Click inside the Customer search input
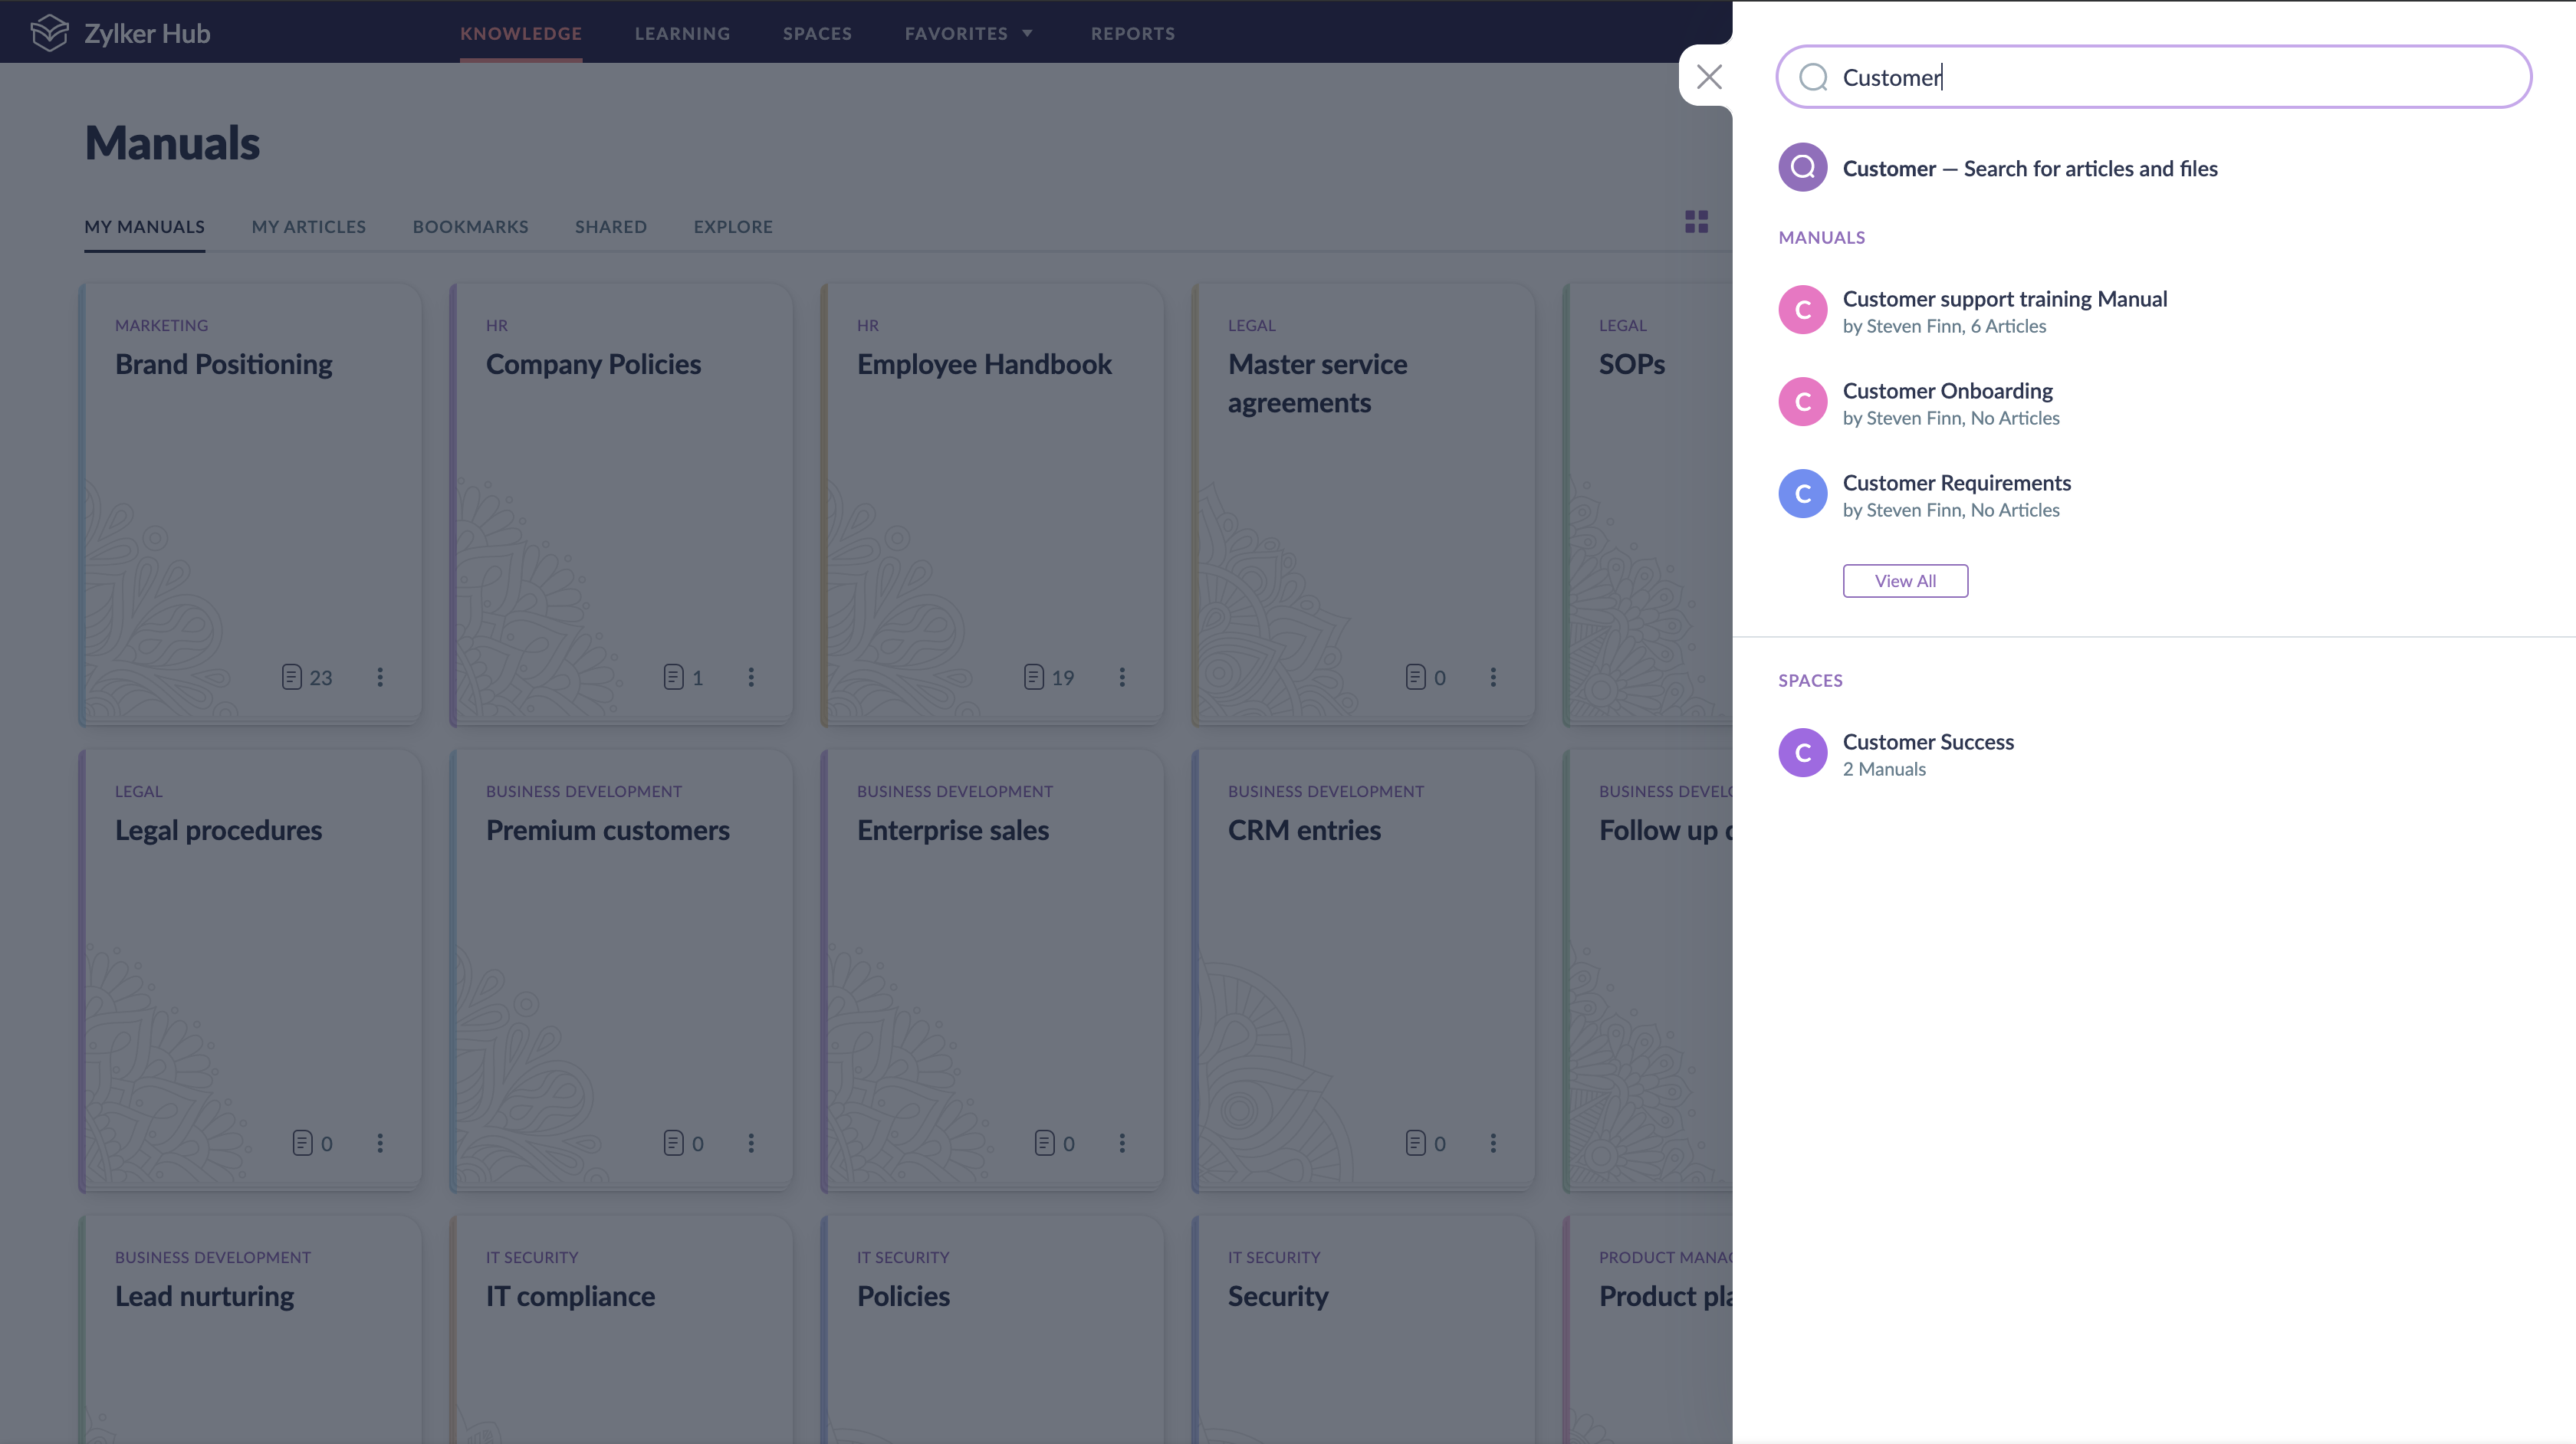2576x1444 pixels. click(x=2180, y=77)
